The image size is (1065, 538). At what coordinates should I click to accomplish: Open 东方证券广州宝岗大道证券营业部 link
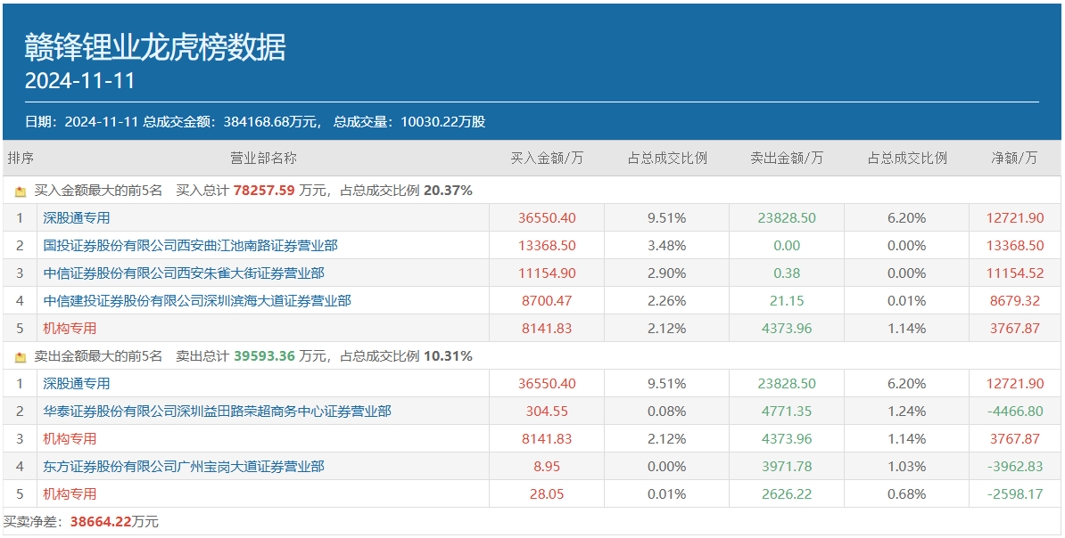[x=184, y=466]
